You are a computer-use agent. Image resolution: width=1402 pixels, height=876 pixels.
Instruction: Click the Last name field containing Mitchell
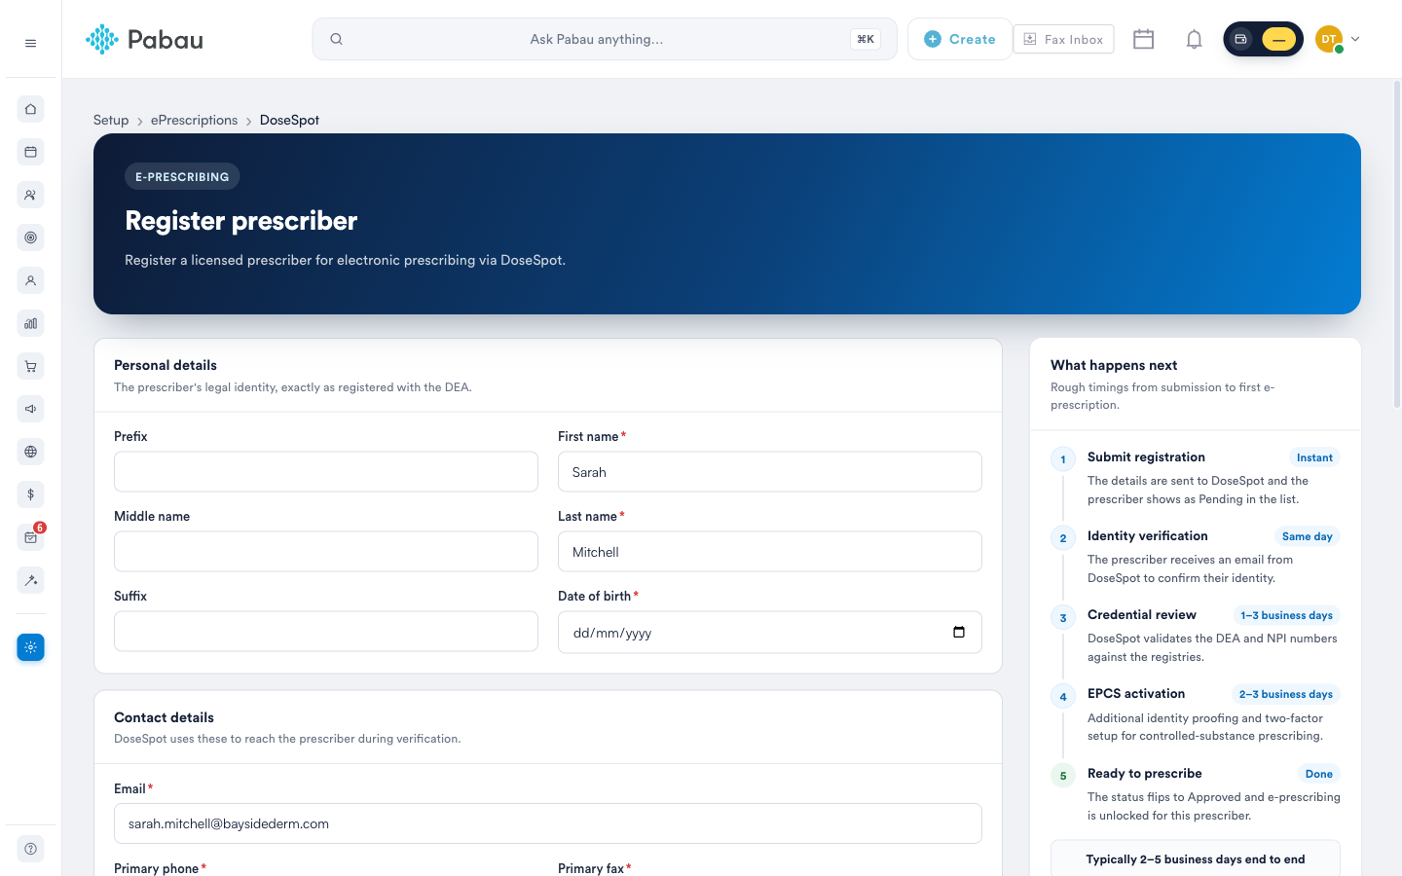pos(770,552)
